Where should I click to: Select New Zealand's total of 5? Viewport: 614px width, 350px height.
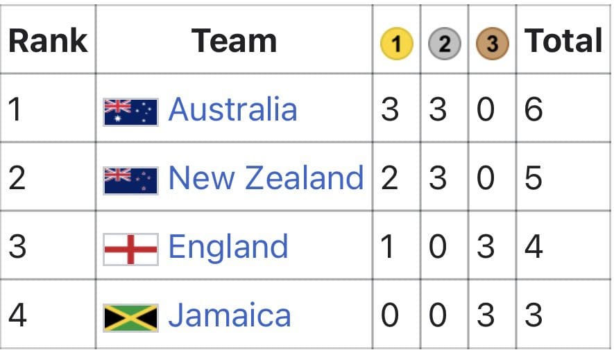[x=534, y=177]
